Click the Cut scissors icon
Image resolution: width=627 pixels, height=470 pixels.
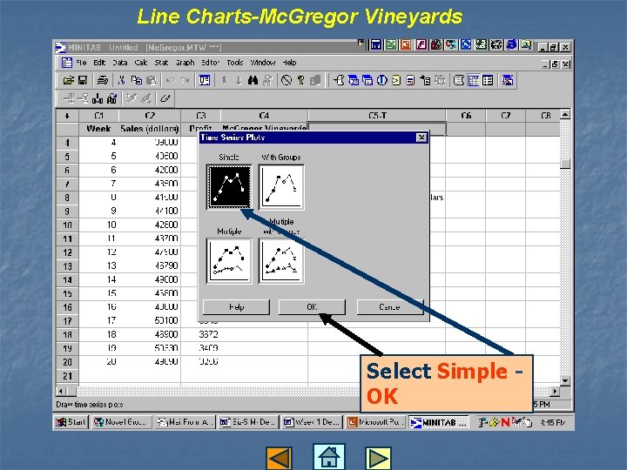122,80
